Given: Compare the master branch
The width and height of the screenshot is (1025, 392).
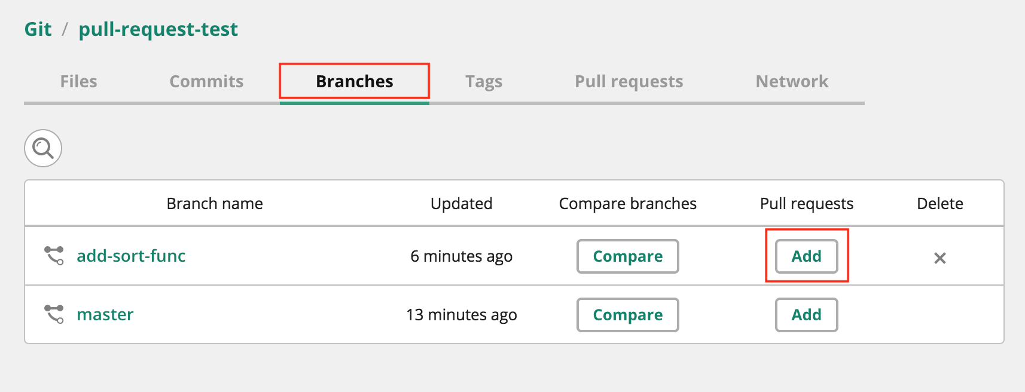Looking at the screenshot, I should pos(628,315).
